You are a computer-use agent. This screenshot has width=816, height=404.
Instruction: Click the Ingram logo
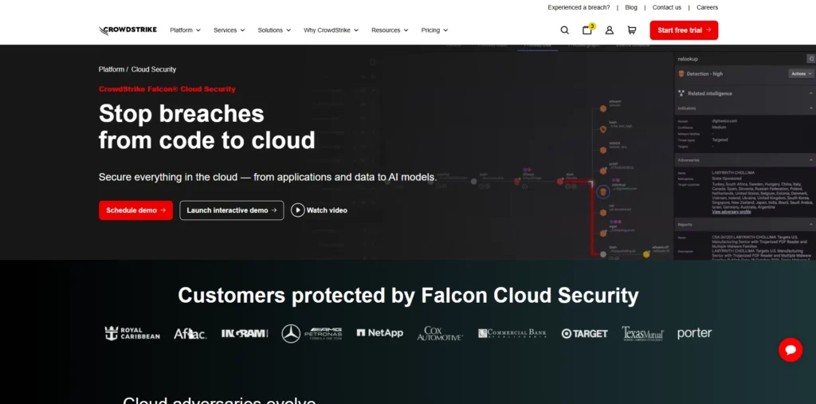point(245,333)
